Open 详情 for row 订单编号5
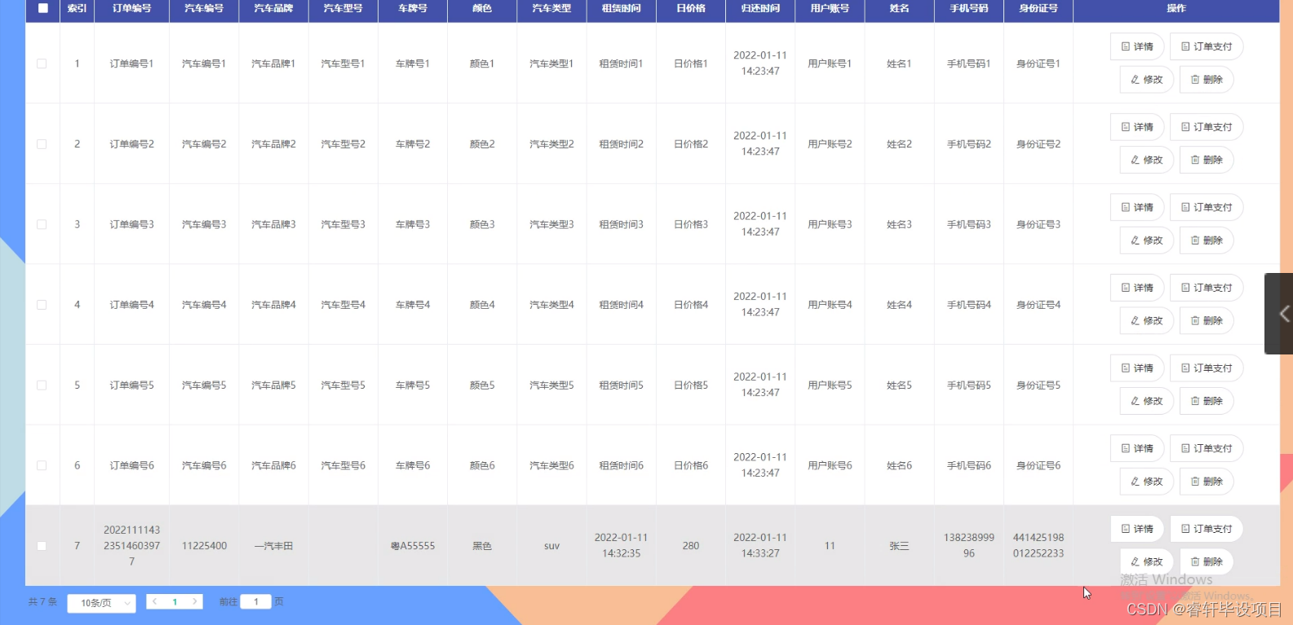The image size is (1293, 625). 1137,368
